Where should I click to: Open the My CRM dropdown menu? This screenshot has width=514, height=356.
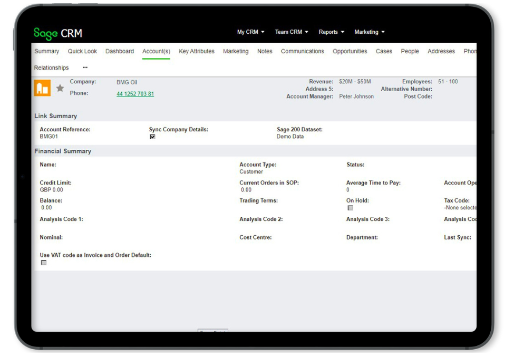[251, 32]
